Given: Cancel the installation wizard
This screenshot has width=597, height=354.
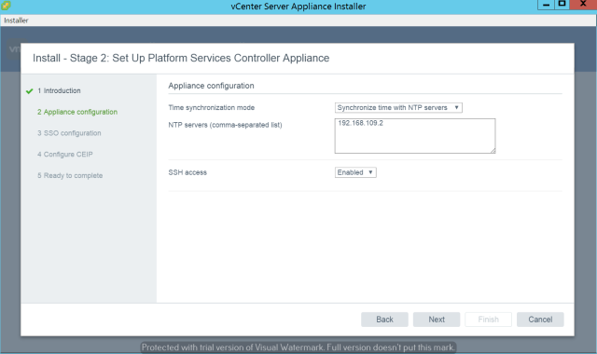Looking at the screenshot, I should pyautogui.click(x=540, y=320).
